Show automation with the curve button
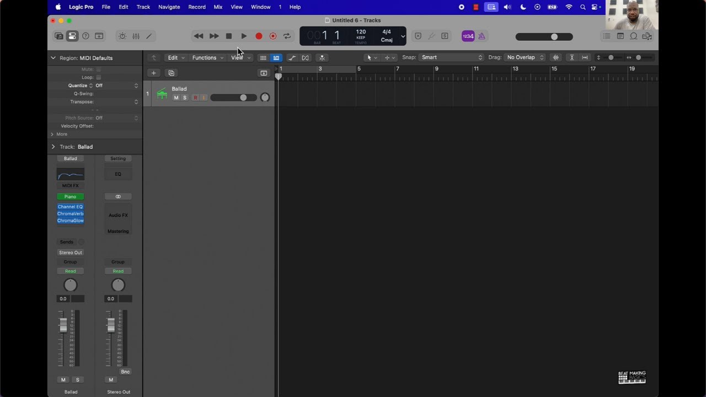Viewport: 706px width, 397px height. tap(292, 58)
